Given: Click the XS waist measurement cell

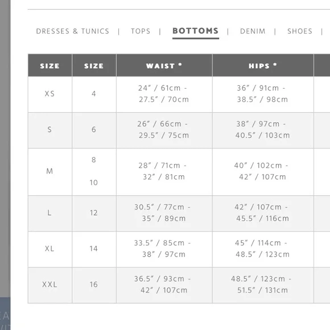Looking at the screenshot, I should [164, 94].
